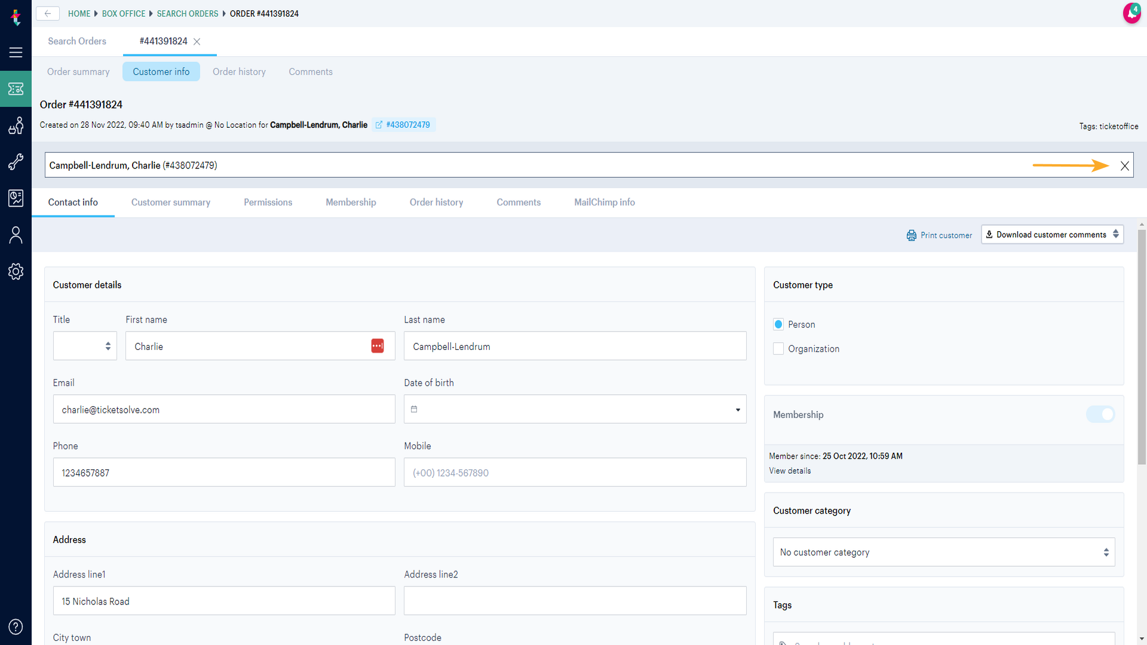1147x645 pixels.
Task: Select the Person radio option
Action: pyautogui.click(x=778, y=324)
